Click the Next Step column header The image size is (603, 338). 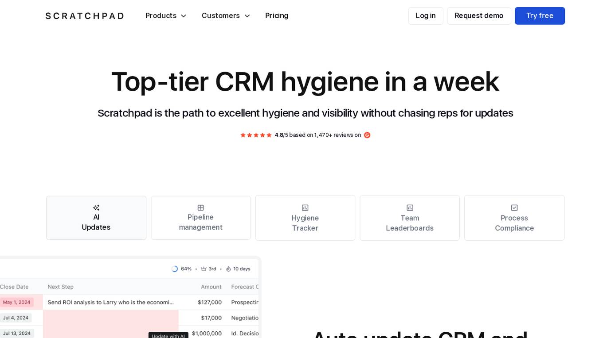click(61, 287)
